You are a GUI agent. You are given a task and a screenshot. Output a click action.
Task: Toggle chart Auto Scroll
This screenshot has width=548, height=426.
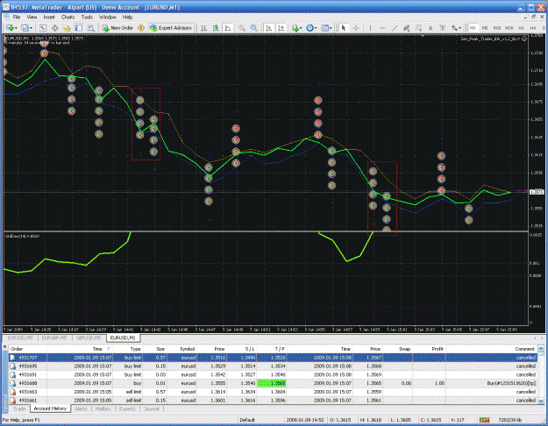click(269, 28)
